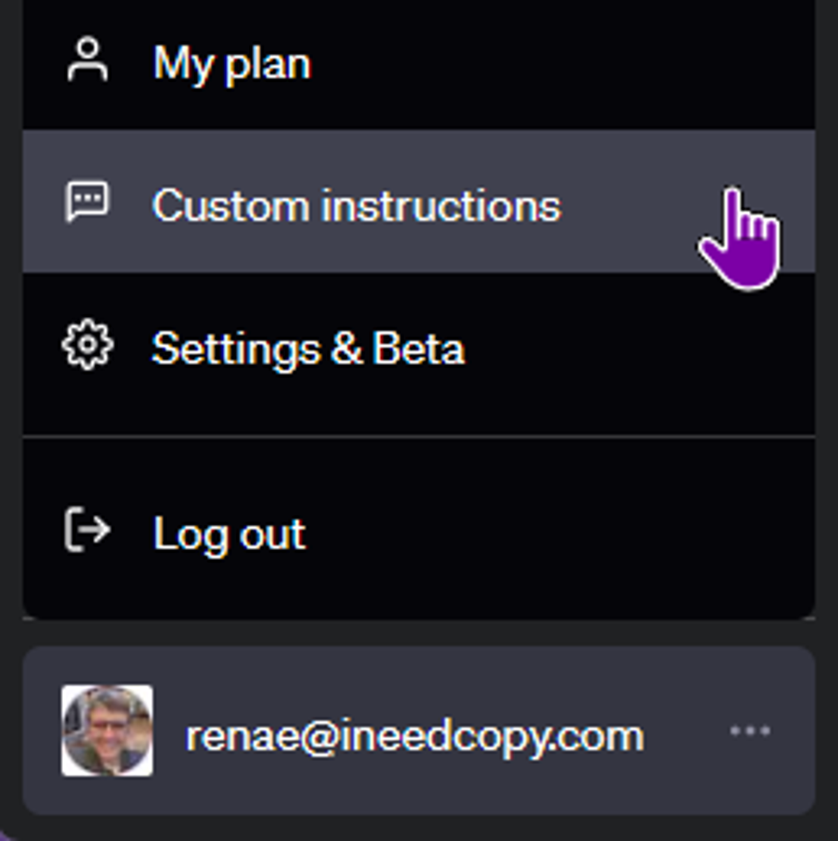This screenshot has width=838, height=841.
Task: Click empty space right of Log out row
Action: 568,533
